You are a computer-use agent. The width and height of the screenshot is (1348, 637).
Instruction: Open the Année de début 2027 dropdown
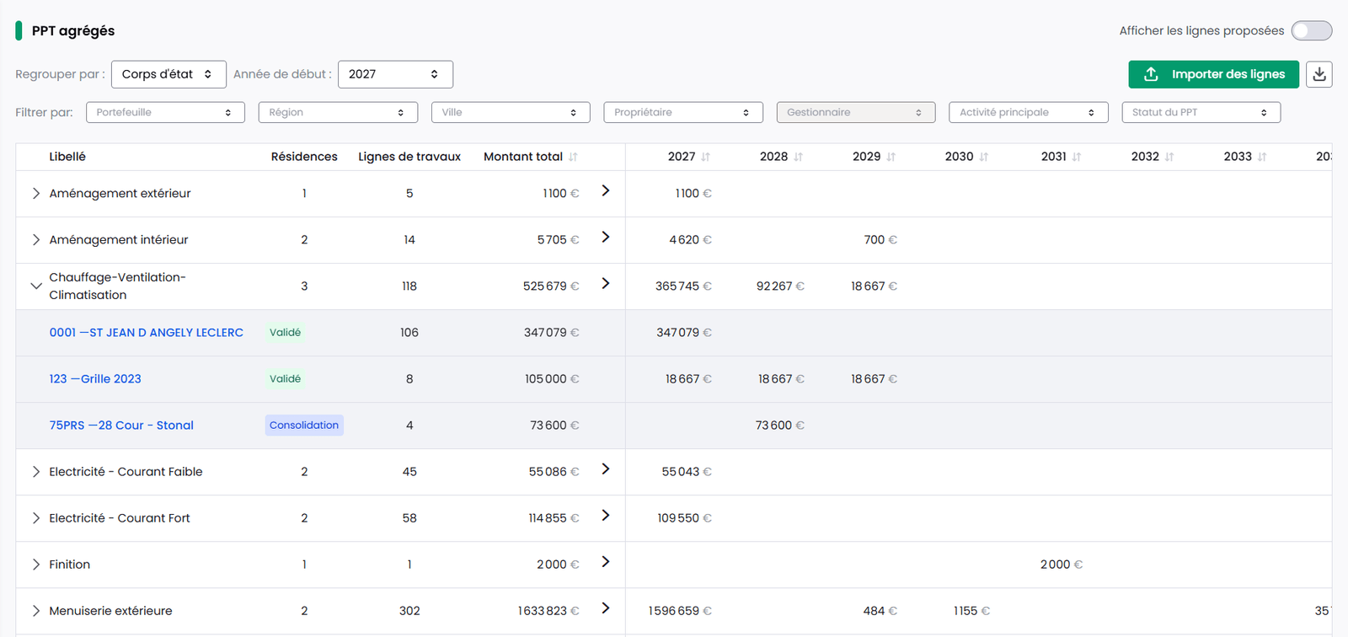[x=395, y=74]
